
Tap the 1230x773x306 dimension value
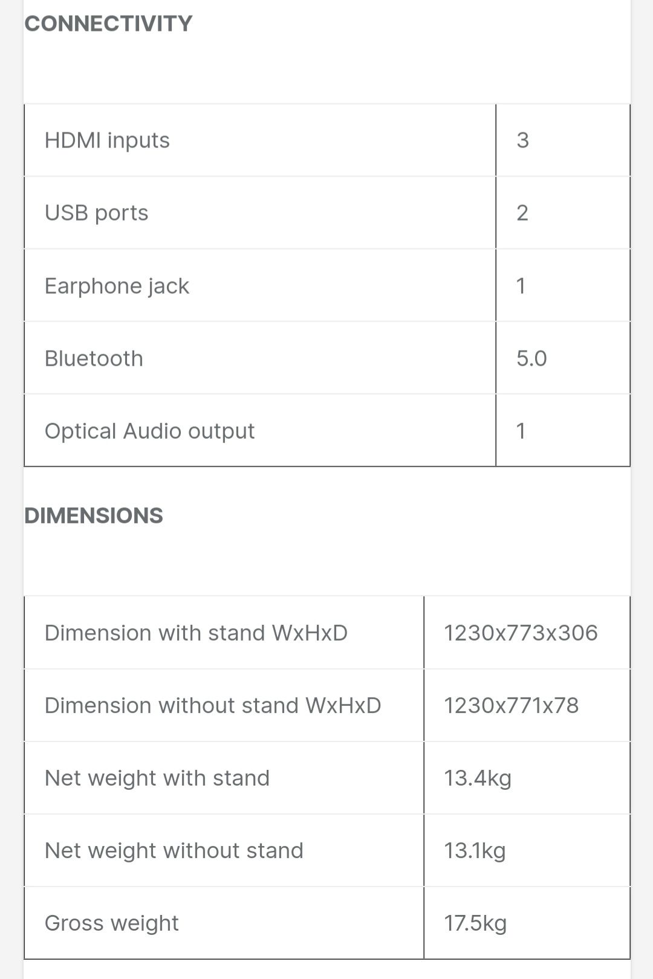(x=521, y=633)
